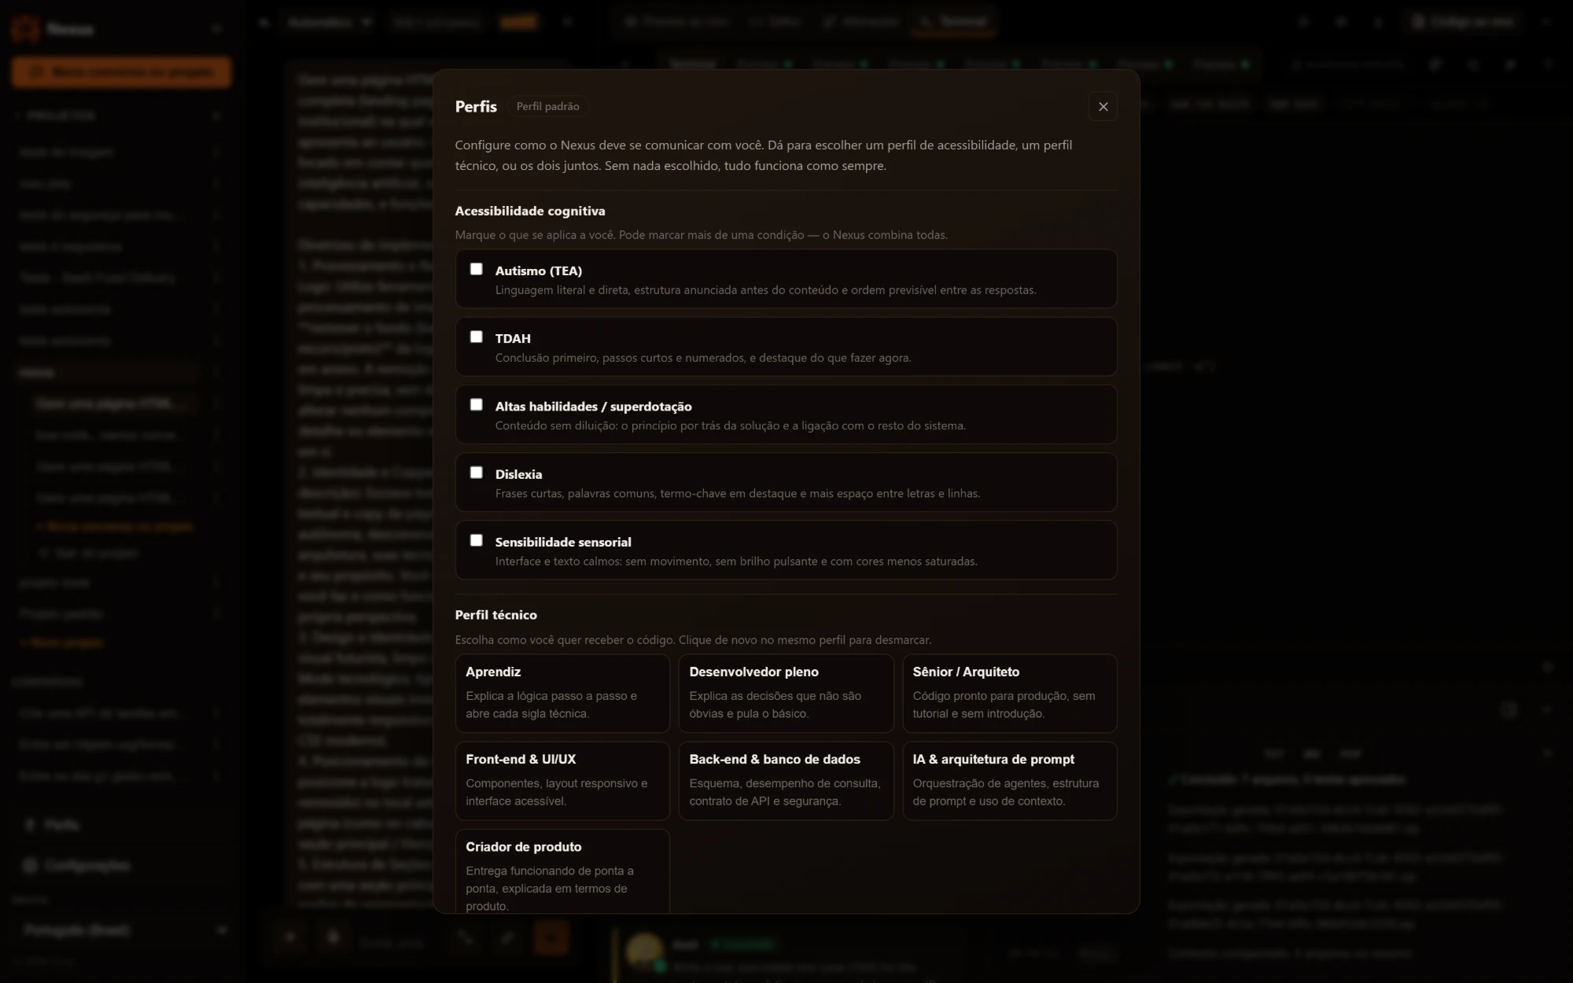Pick the Criador de produto profile card
1573x983 pixels.
click(562, 871)
